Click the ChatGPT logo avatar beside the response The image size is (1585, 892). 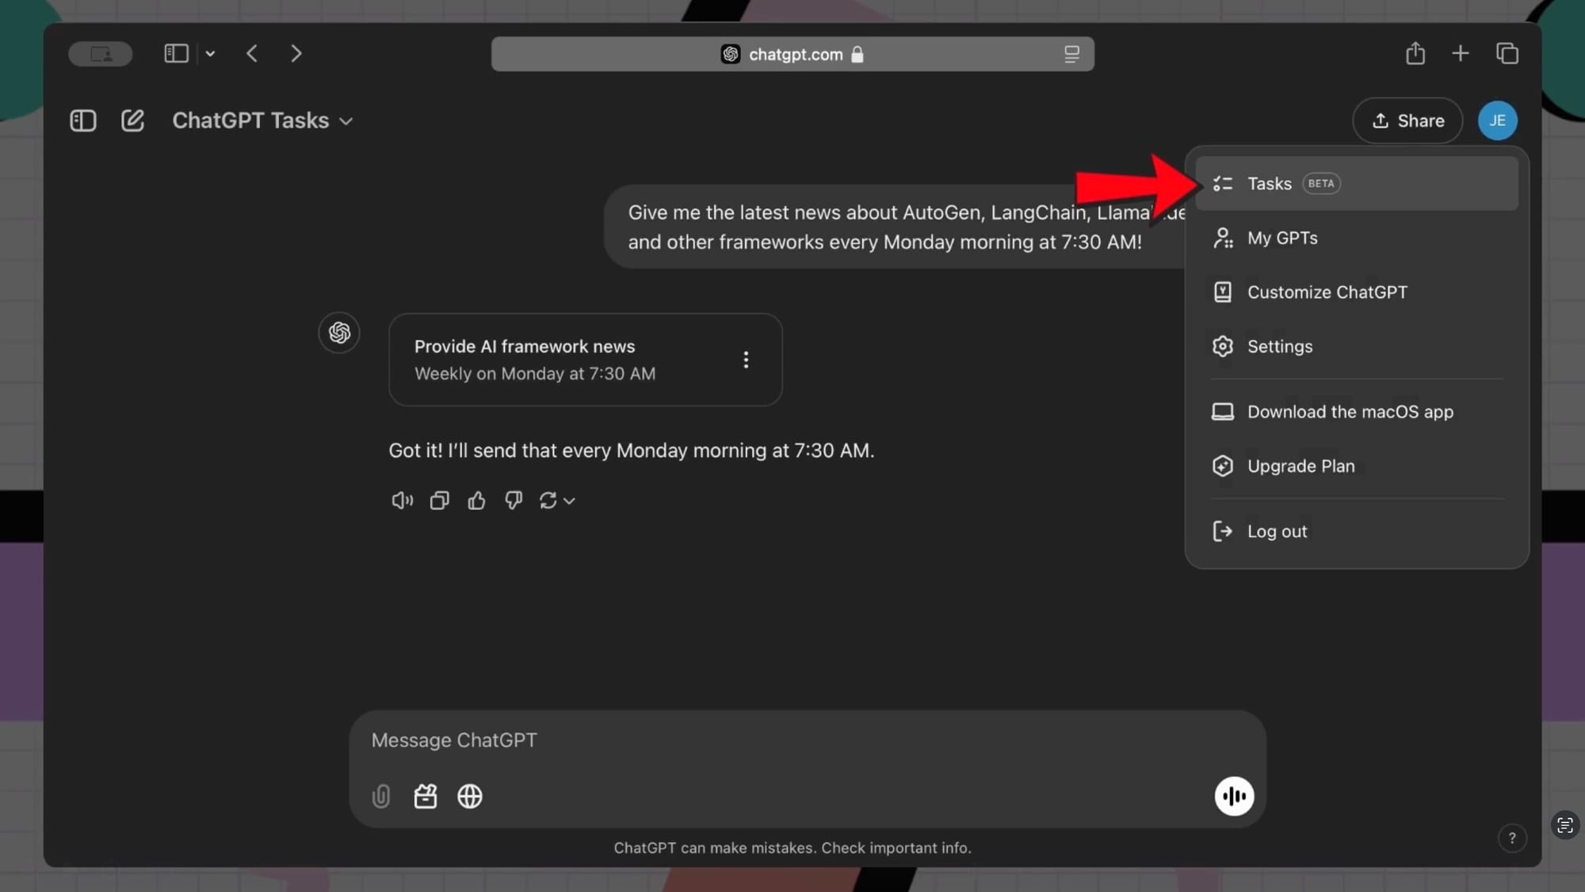click(339, 333)
